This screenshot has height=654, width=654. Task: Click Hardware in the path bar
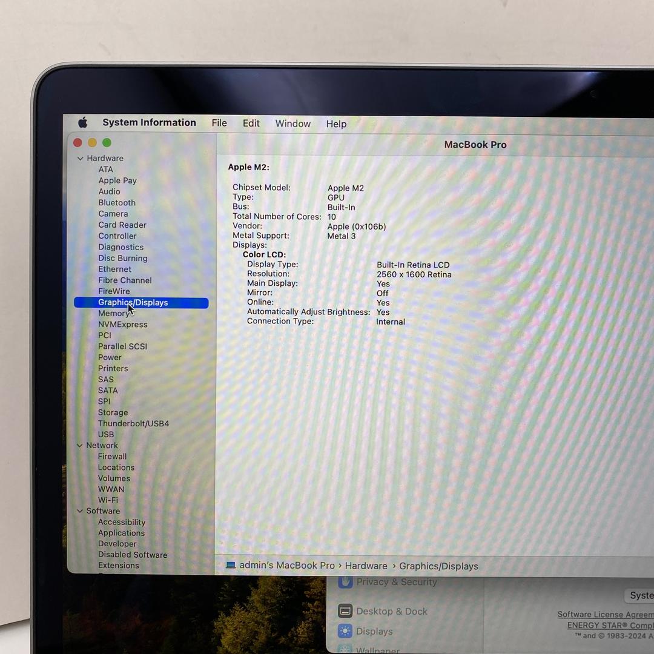click(x=366, y=566)
